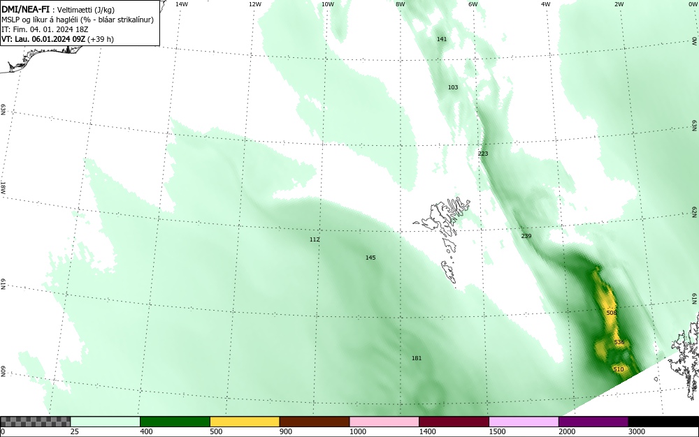Click the 103 value label
Screen dimensions: 699x437
click(453, 87)
